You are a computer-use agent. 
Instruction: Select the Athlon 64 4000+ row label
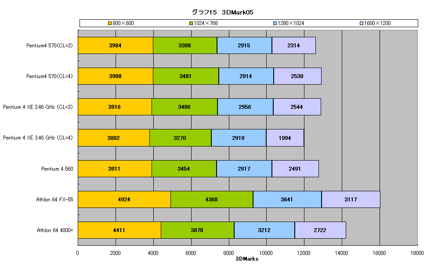pos(55,230)
